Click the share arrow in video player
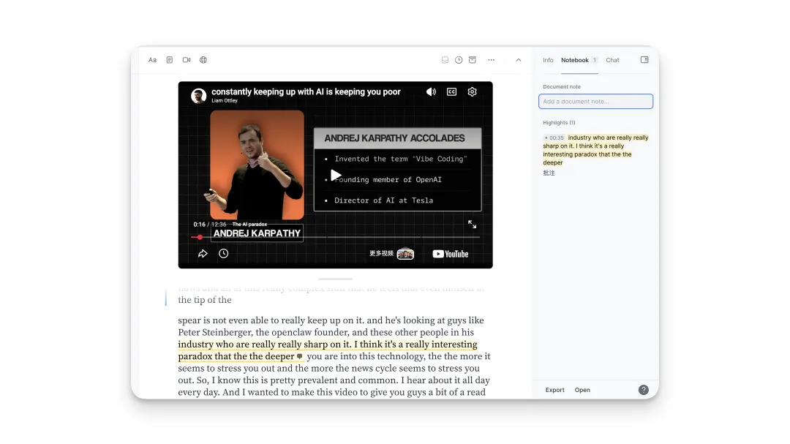 coord(203,254)
